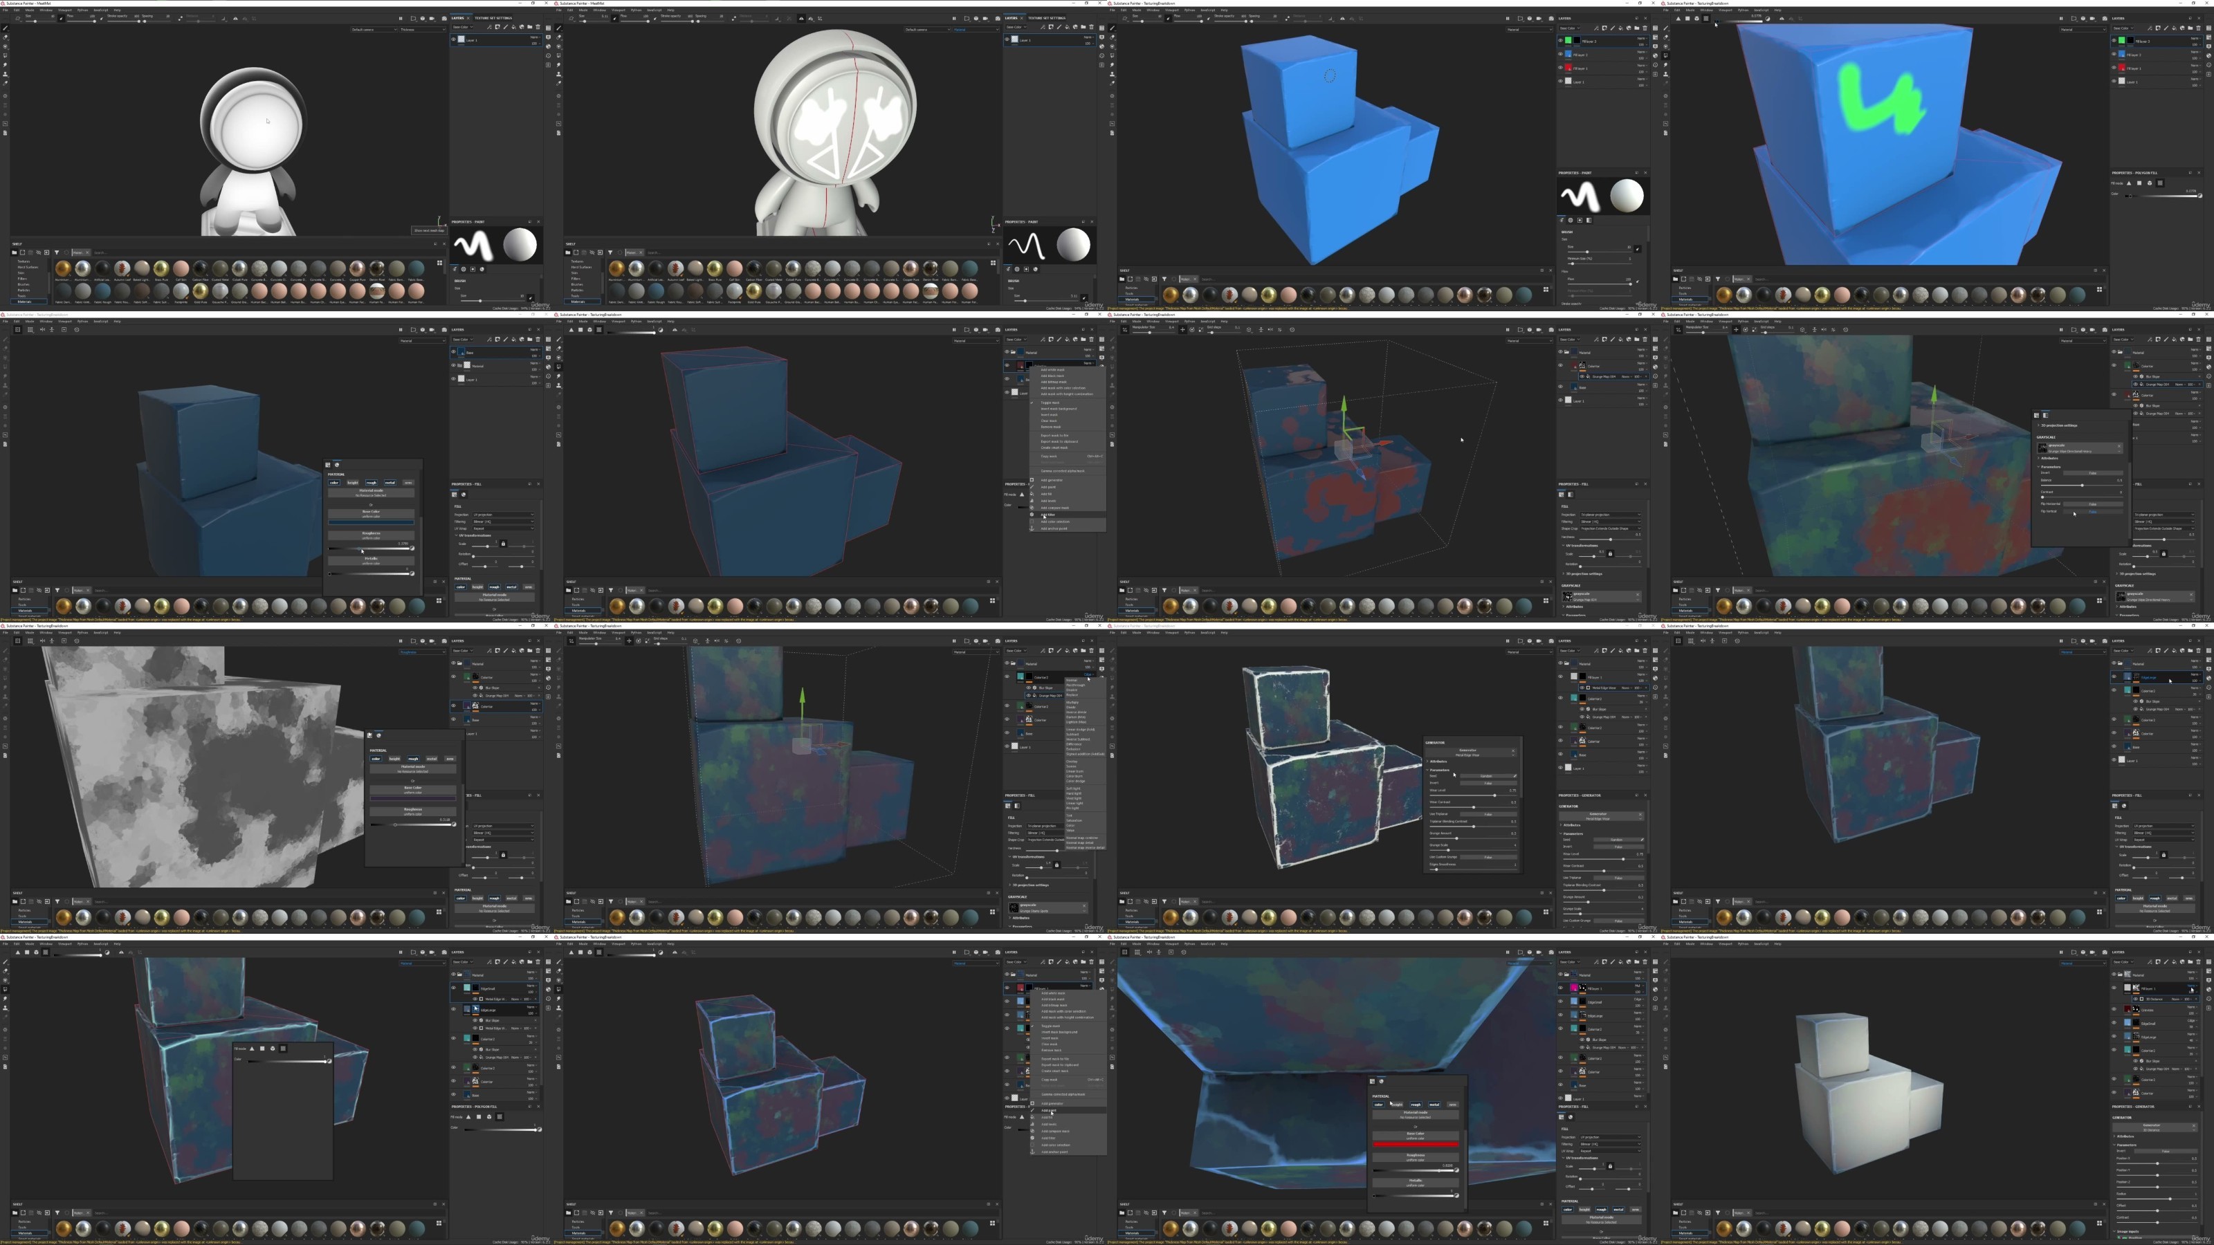The image size is (2214, 1245).
Task: Click the highlighted Add filter context menu entry
Action: tap(1068, 515)
